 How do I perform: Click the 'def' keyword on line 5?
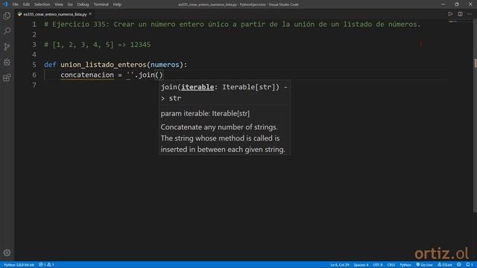pyautogui.click(x=50, y=65)
